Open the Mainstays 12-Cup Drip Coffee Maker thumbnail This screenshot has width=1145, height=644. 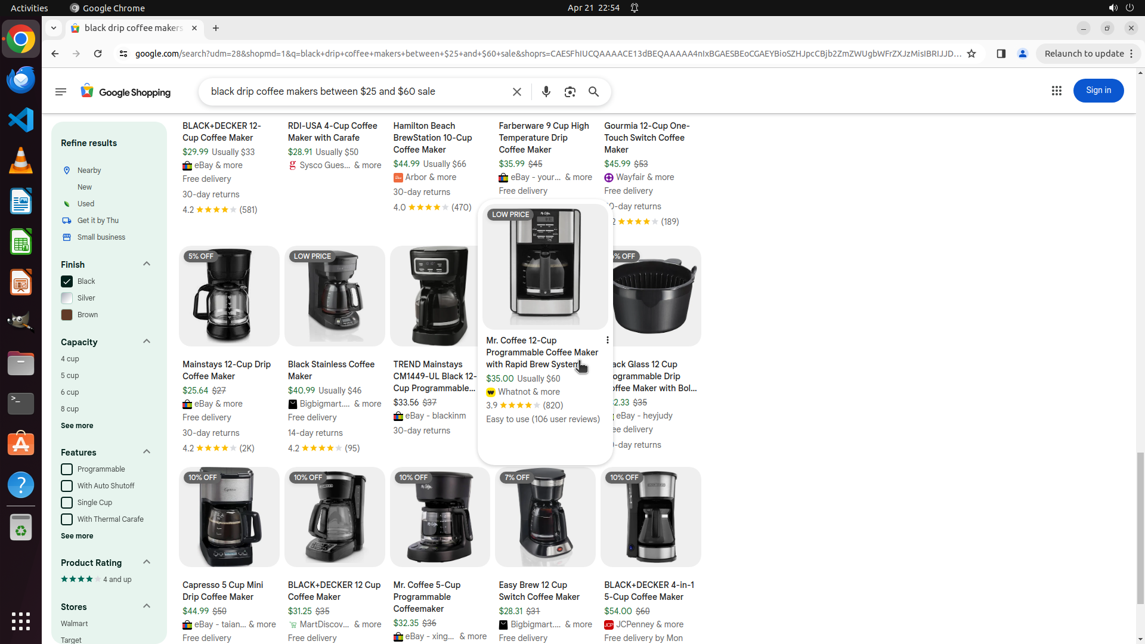tap(229, 296)
